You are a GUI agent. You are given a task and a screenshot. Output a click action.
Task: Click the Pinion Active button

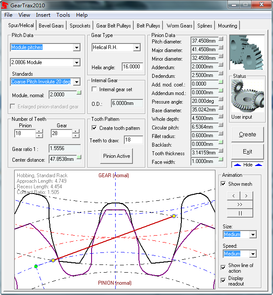point(117,156)
